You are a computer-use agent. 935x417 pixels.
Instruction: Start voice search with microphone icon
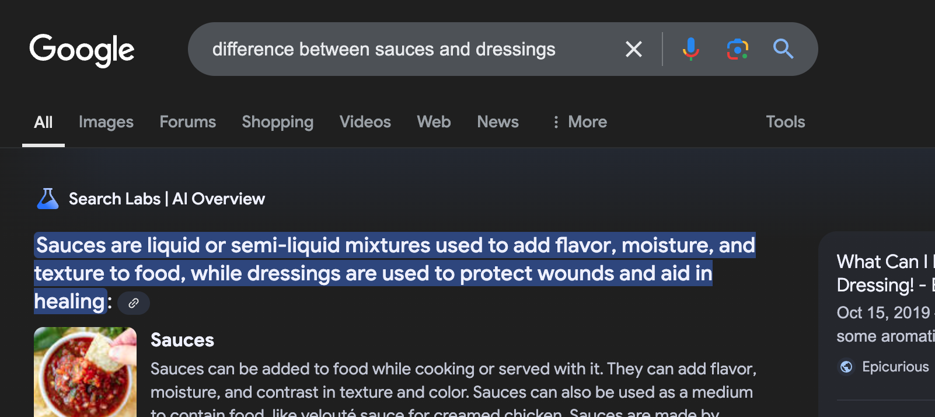tap(690, 49)
